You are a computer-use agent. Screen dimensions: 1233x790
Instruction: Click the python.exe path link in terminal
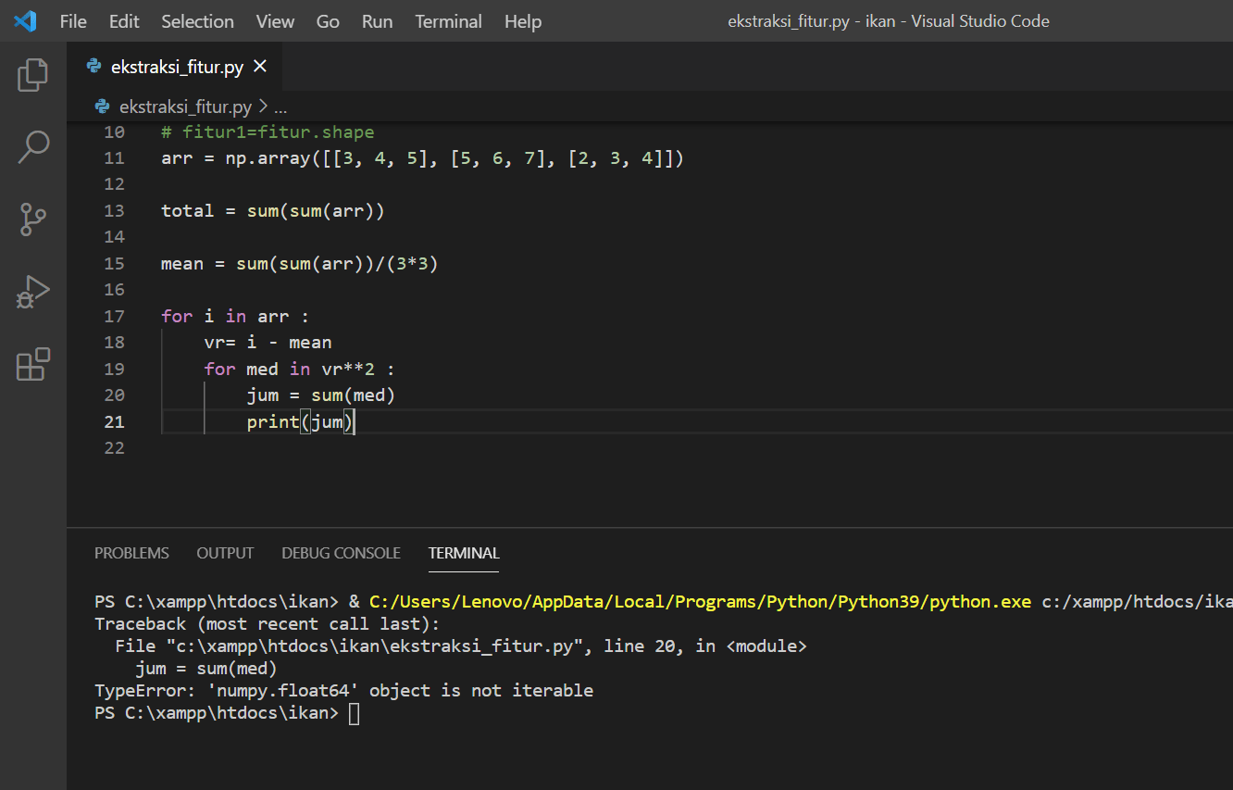(699, 601)
